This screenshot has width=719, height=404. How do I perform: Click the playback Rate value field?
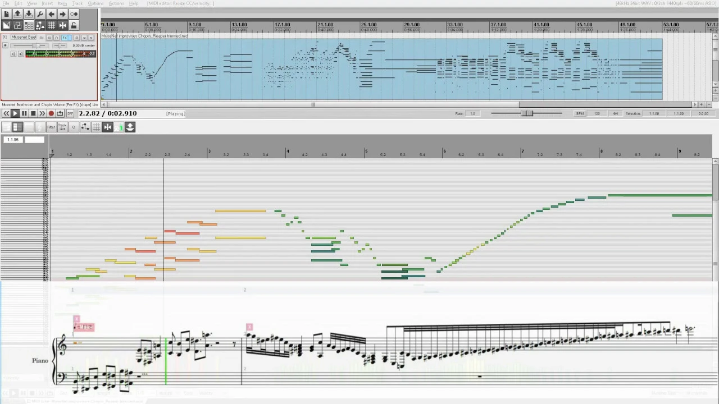tap(473, 113)
